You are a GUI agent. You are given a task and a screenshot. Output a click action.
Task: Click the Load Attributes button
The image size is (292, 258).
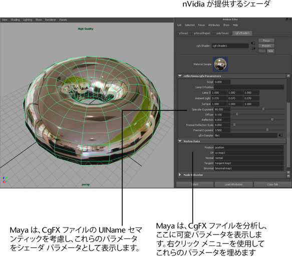click(233, 184)
